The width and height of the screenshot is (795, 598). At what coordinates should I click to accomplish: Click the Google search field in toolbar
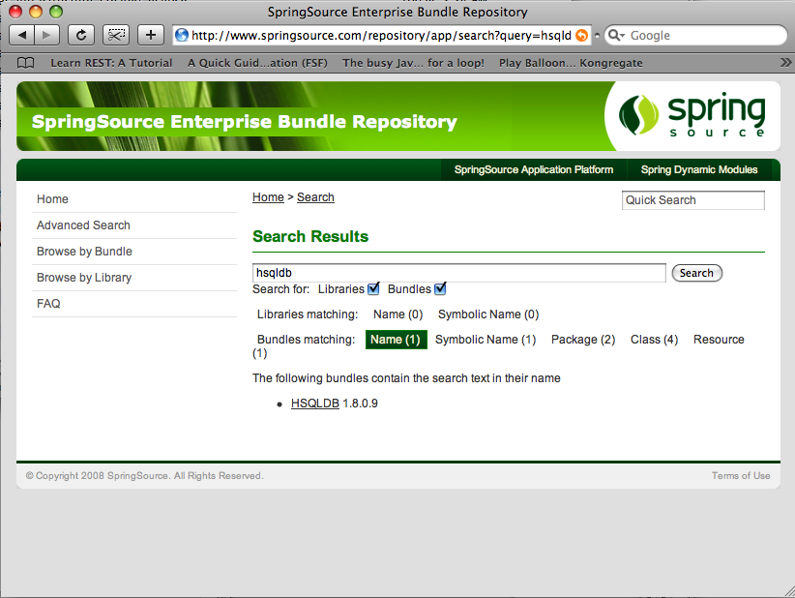[696, 35]
